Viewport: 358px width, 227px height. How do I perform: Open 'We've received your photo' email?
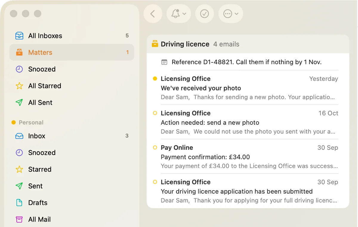point(248,88)
